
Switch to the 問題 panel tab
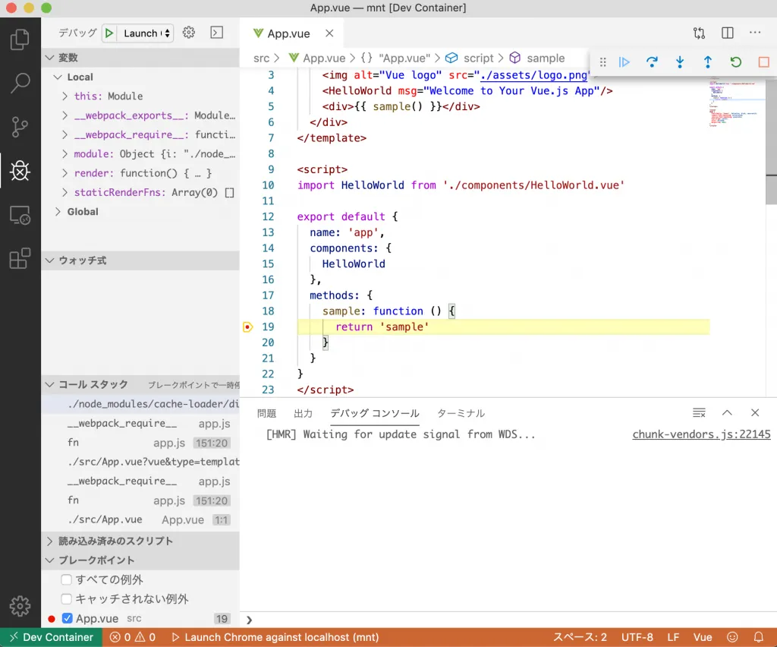[266, 413]
